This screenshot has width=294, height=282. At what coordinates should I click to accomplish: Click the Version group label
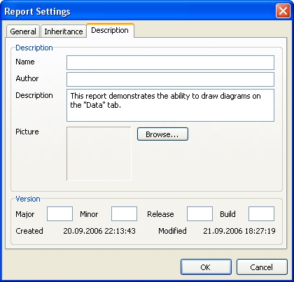(x=28, y=199)
